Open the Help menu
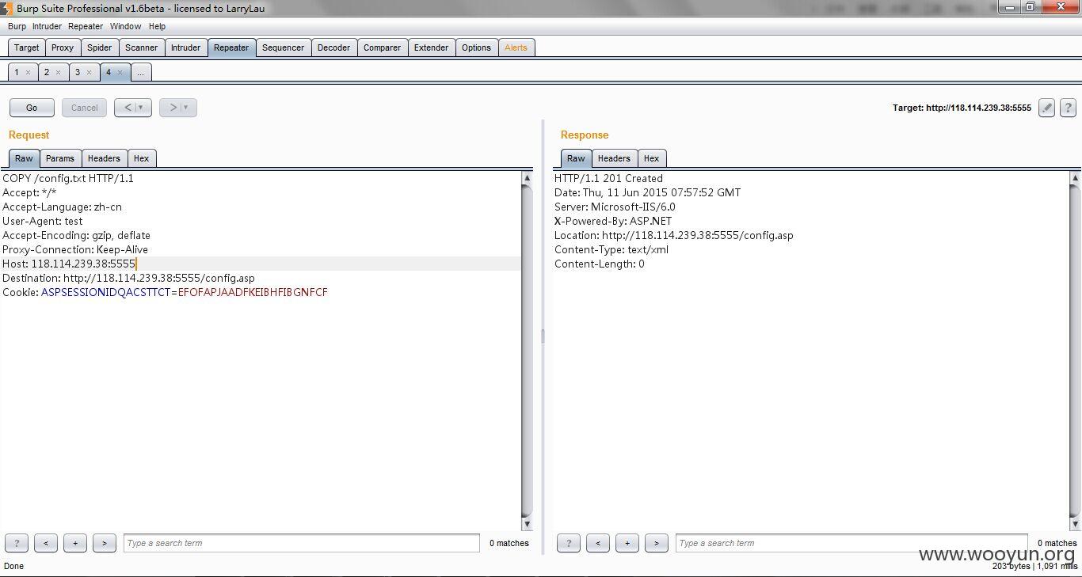This screenshot has width=1082, height=577. pyautogui.click(x=158, y=26)
